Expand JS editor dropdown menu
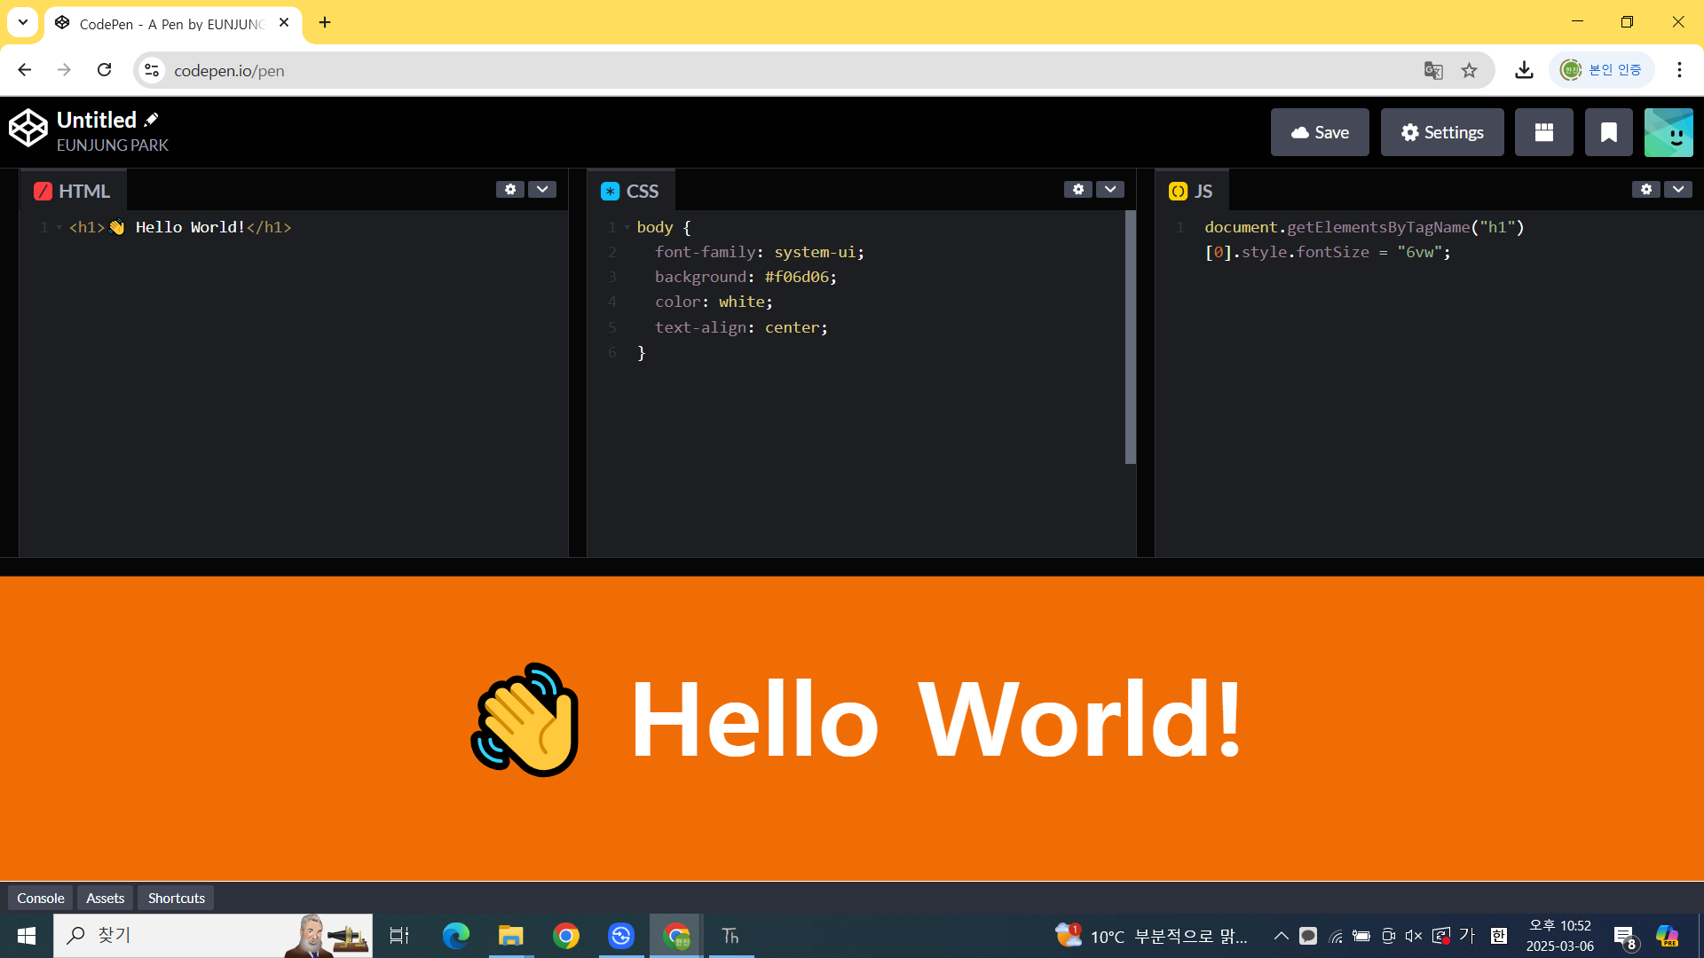This screenshot has width=1704, height=958. pyautogui.click(x=1678, y=189)
